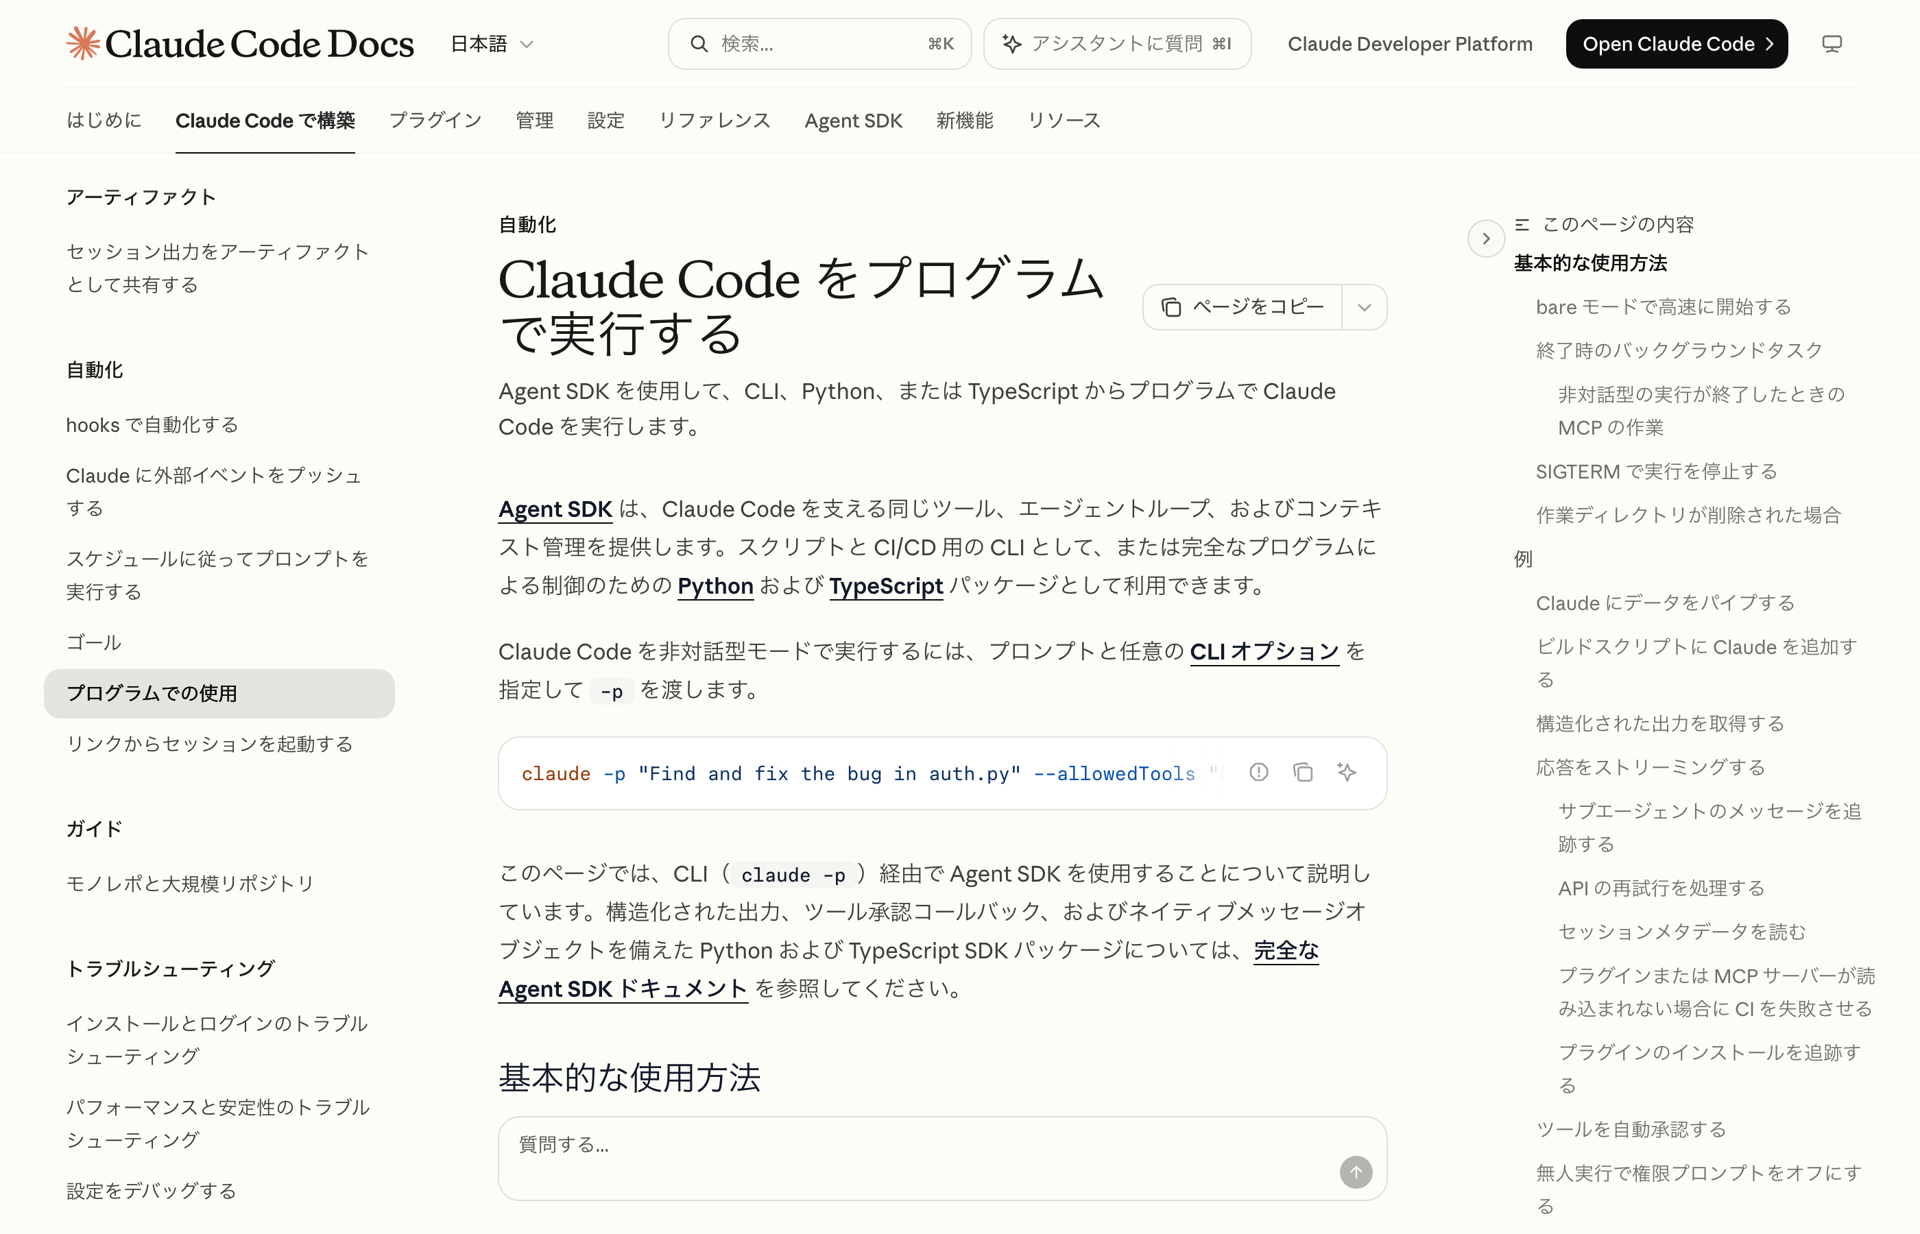The width and height of the screenshot is (1920, 1234).
Task: Go to the Agent SDK tab
Action: pos(854,120)
